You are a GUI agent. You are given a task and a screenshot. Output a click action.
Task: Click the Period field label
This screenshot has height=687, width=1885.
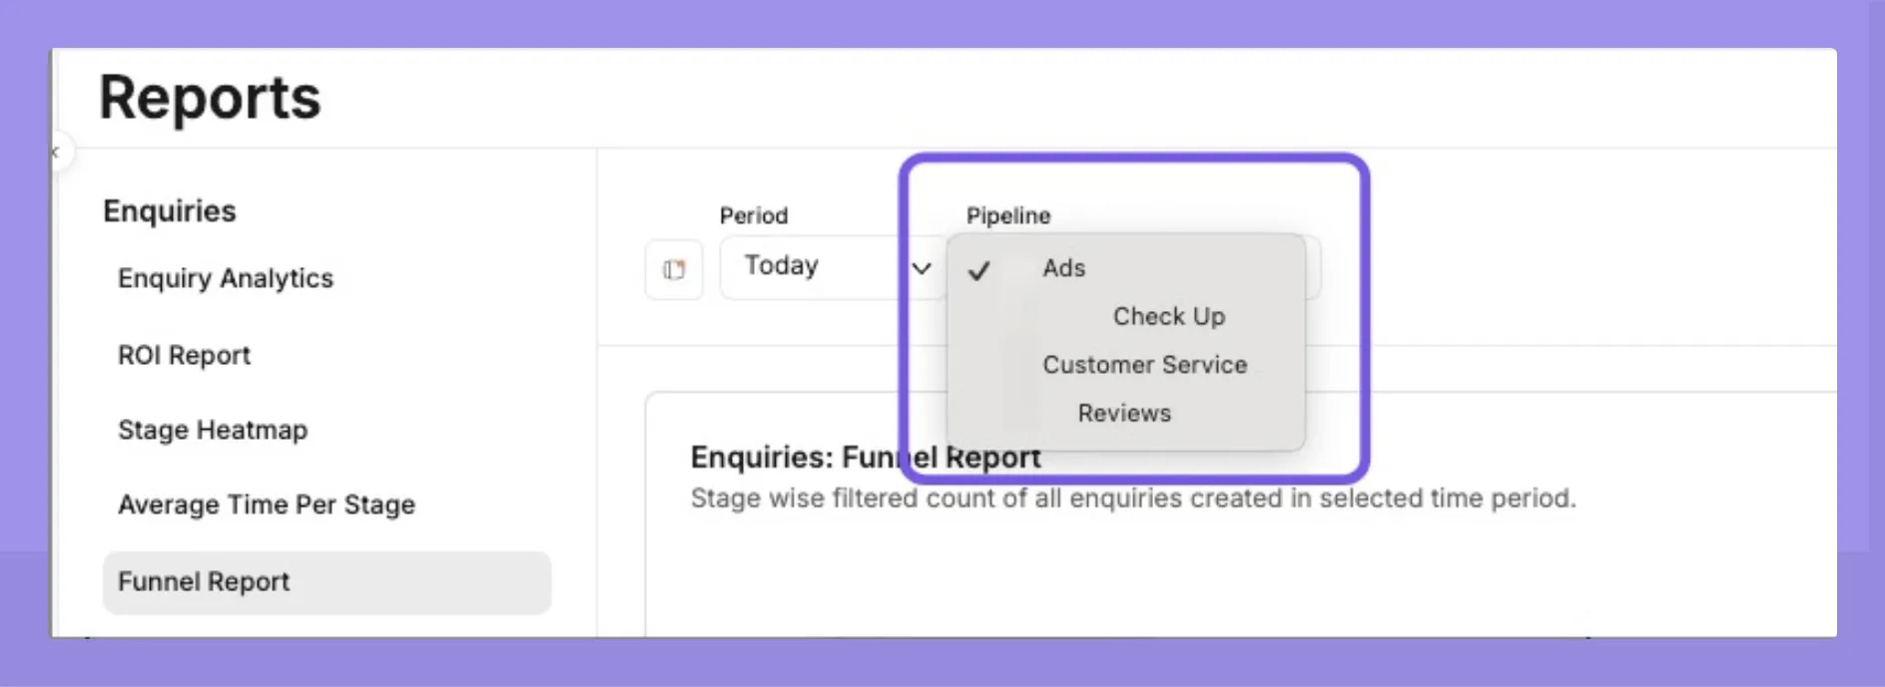(754, 215)
